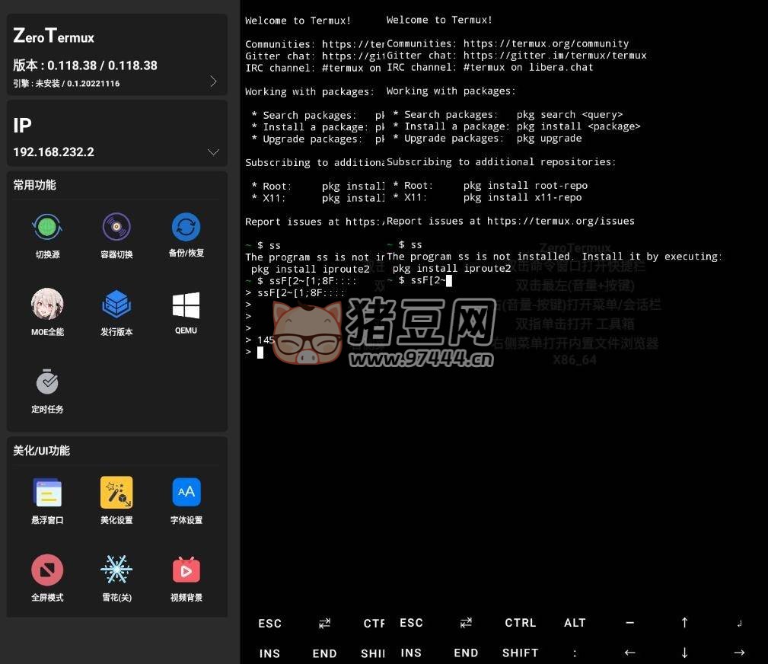
Task: Open the 字体设置 font settings
Action: coord(186,501)
